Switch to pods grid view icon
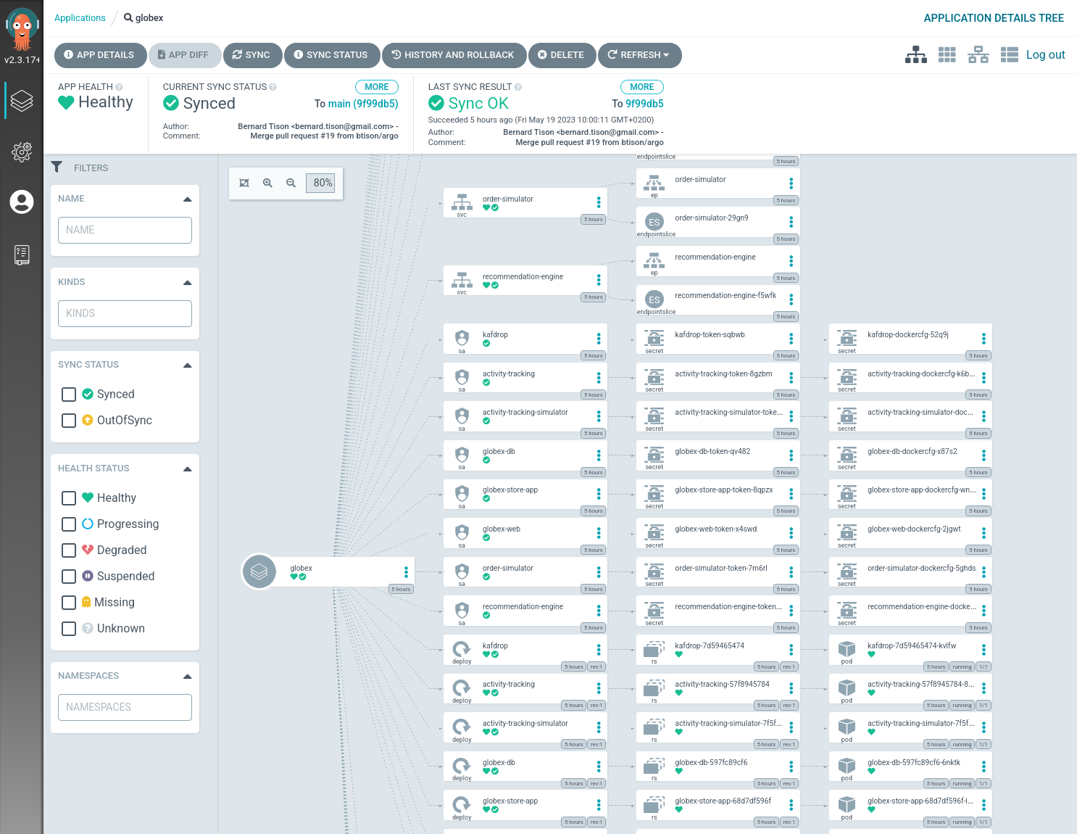The height and width of the screenshot is (834, 1077). click(947, 55)
